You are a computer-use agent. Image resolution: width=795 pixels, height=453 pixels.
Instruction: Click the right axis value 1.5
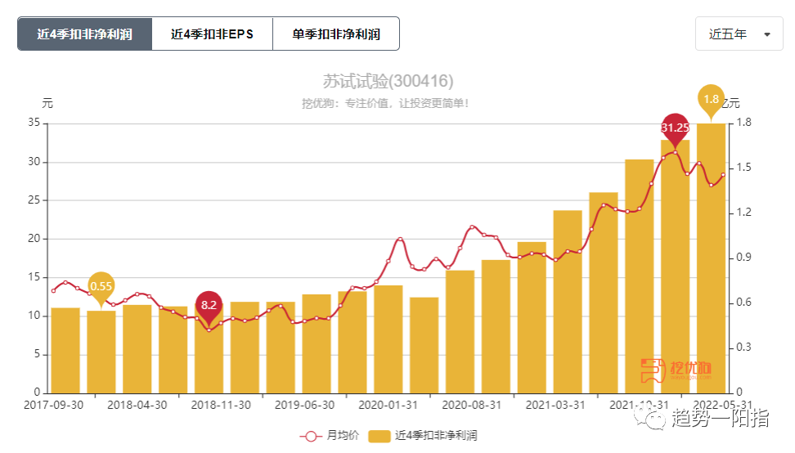pos(743,168)
